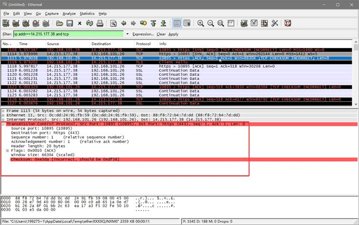
Task: Save the capture file with floppy icon
Action: click(x=69, y=23)
